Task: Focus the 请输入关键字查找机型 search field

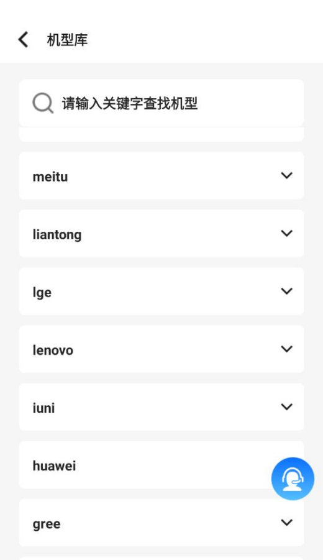Action: (x=161, y=103)
